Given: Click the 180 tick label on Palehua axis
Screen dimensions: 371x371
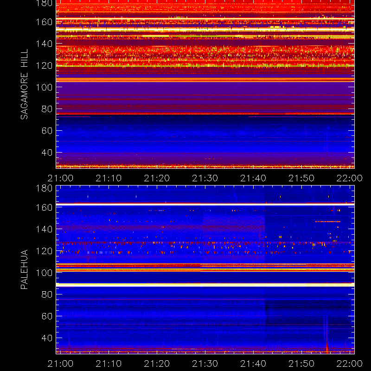Looking at the screenshot, I should click(44, 188).
